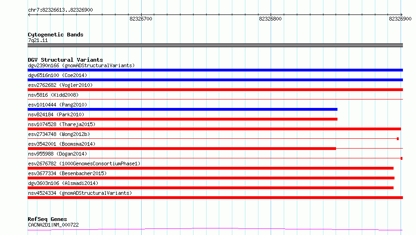Click the red bar under esv3677334
416x235 pixels.
pyautogui.click(x=211, y=178)
